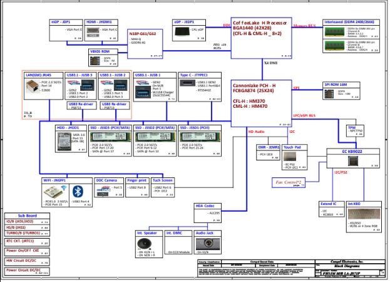Image resolution: width=390 pixels, height=282 pixels.
Task: Click the "Power Circuit DC/DC" row
Action: click(x=27, y=271)
